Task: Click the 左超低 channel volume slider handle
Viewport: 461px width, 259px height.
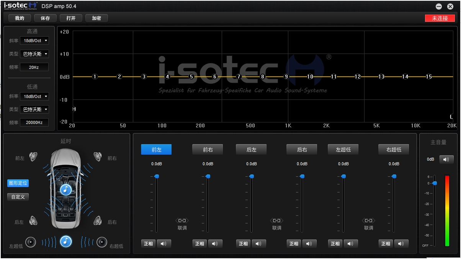Action: (343, 176)
